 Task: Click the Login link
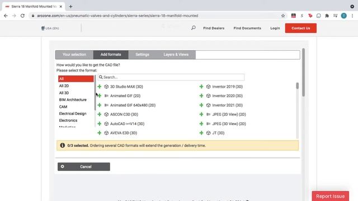[275, 28]
